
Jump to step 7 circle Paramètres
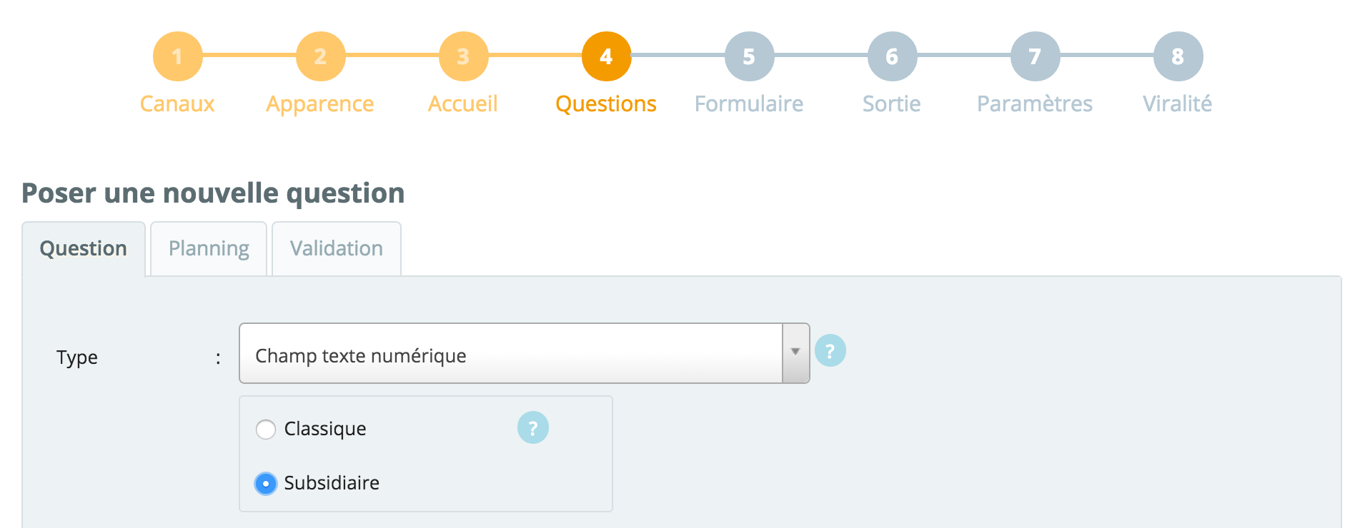(1035, 56)
